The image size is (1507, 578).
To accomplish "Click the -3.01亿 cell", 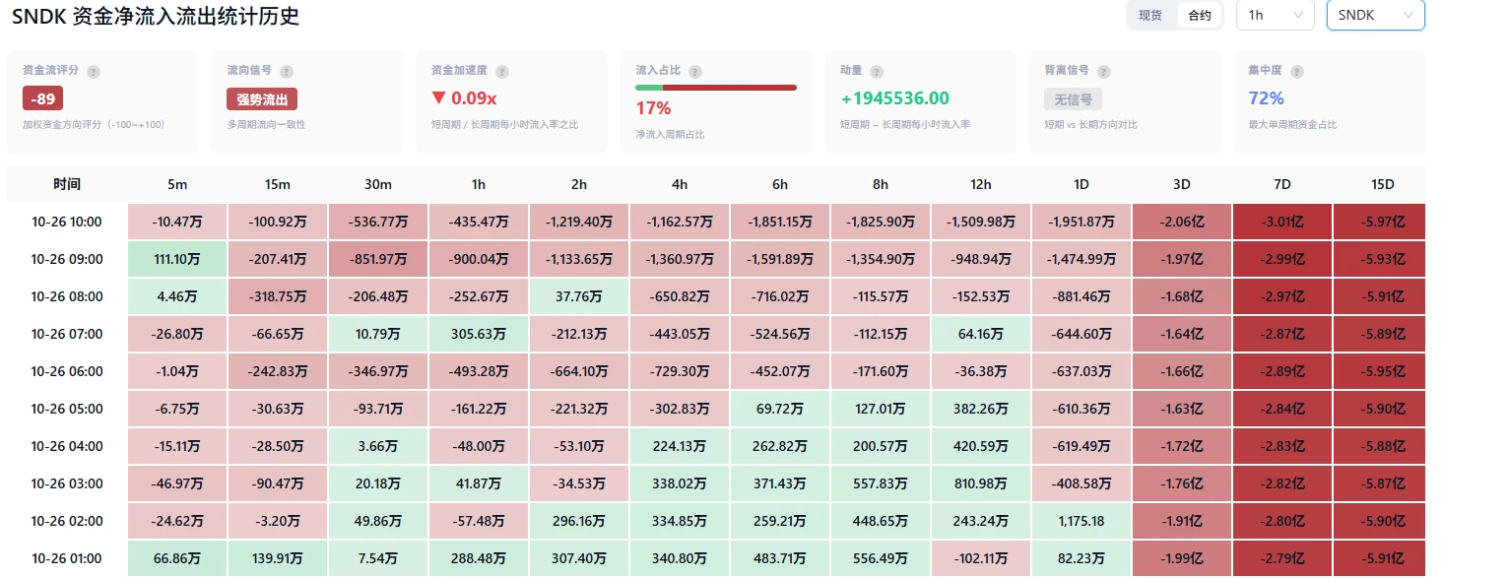I will [x=1282, y=222].
